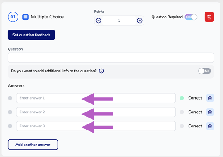This screenshot has width=223, height=157.
Task: Mark answer 3 as Correct
Action: pos(182,126)
